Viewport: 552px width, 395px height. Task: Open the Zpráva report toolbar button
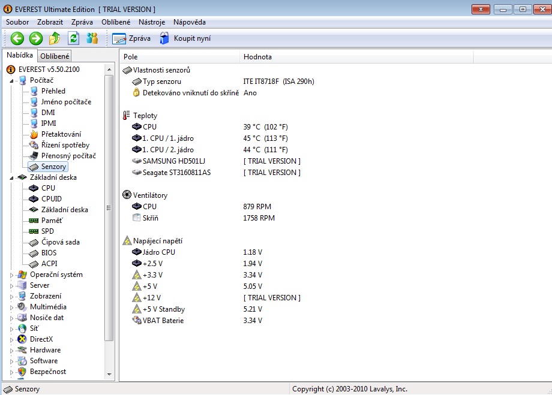click(131, 38)
